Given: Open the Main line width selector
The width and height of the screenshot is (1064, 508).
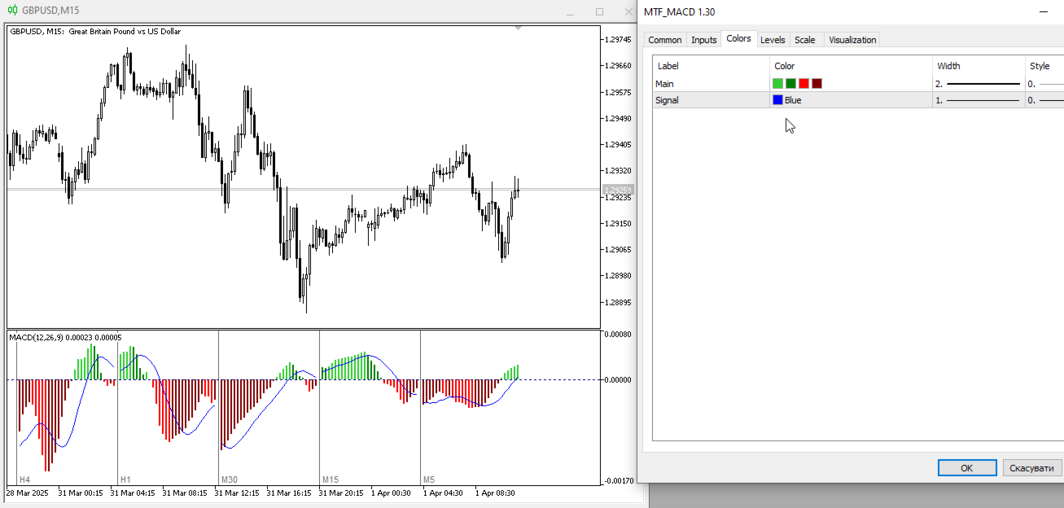Looking at the screenshot, I should [978, 84].
